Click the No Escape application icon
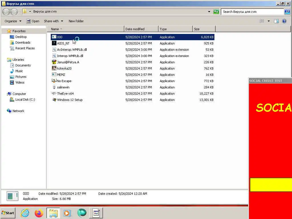 pyautogui.click(x=54, y=81)
